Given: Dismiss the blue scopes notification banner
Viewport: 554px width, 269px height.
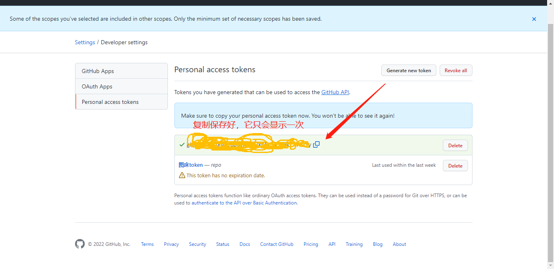Looking at the screenshot, I should coord(534,19).
